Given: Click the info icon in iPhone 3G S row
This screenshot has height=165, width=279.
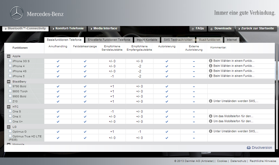Looking at the screenshot, I should (x=211, y=61).
